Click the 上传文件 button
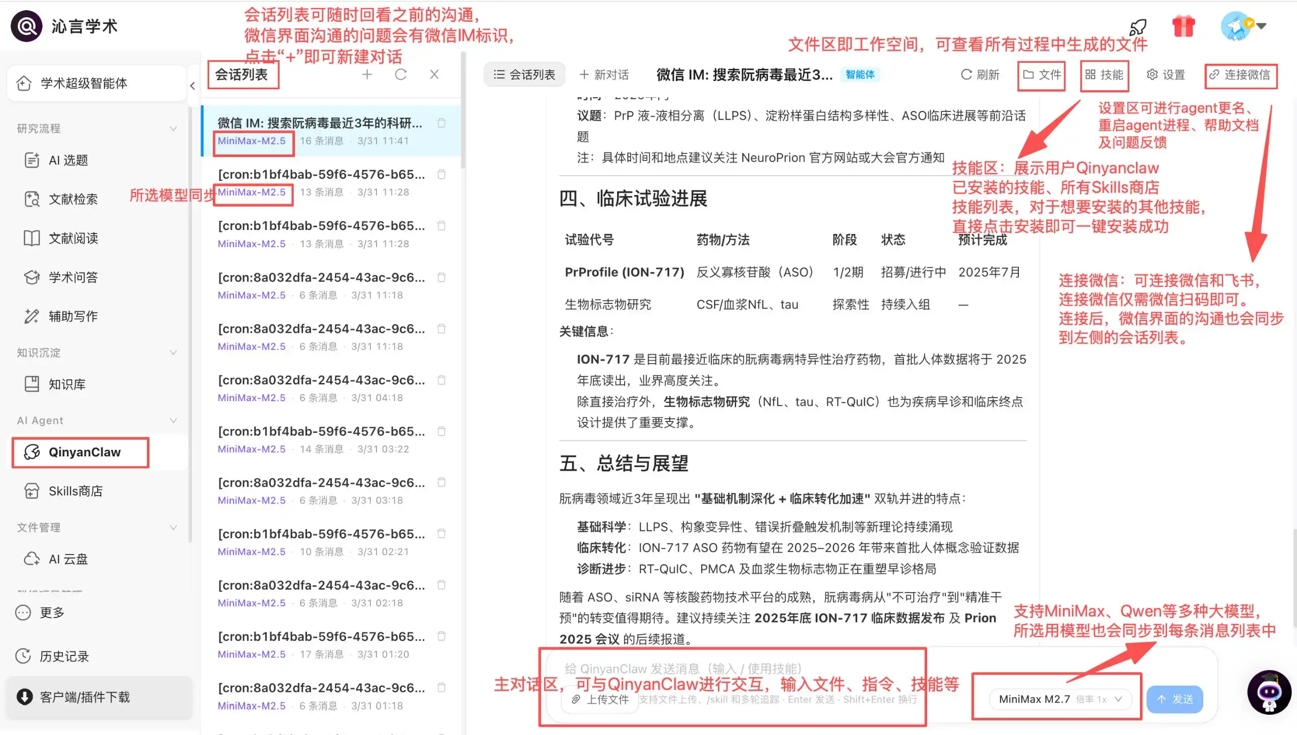This screenshot has width=1297, height=735. tap(600, 700)
